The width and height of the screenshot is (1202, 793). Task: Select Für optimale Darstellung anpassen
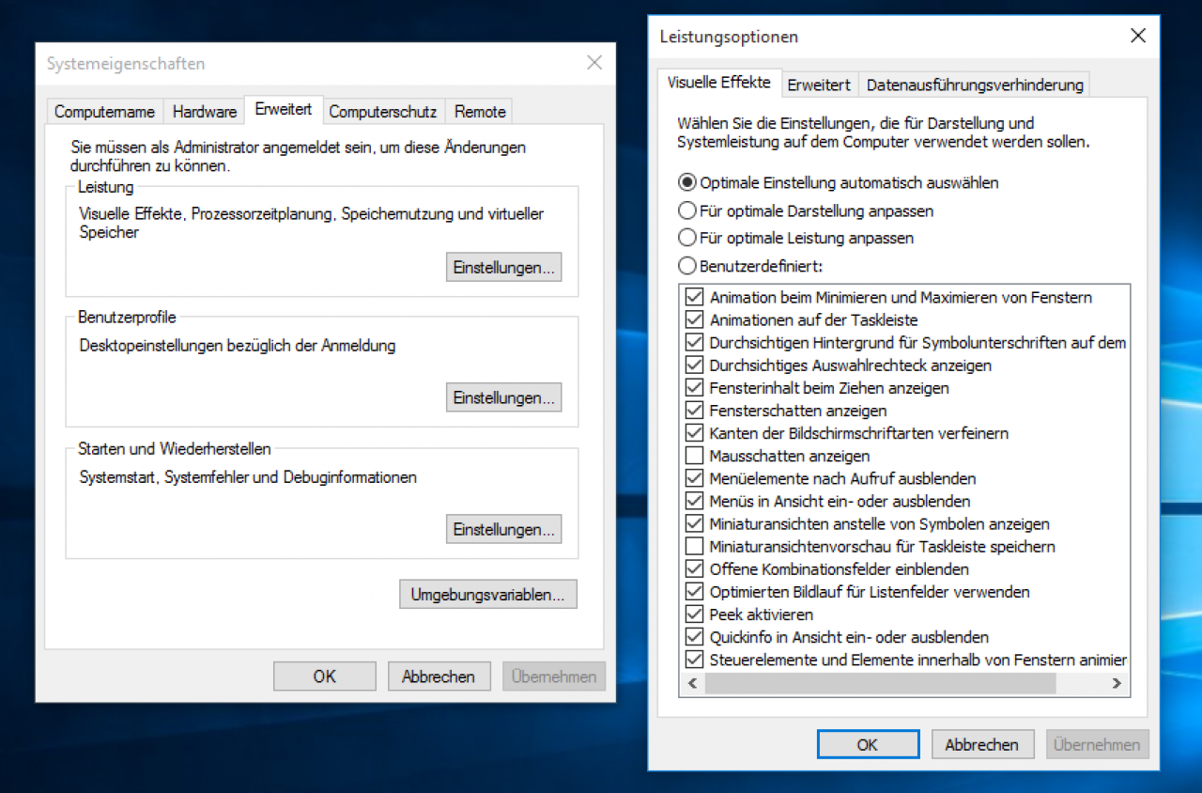click(807, 210)
